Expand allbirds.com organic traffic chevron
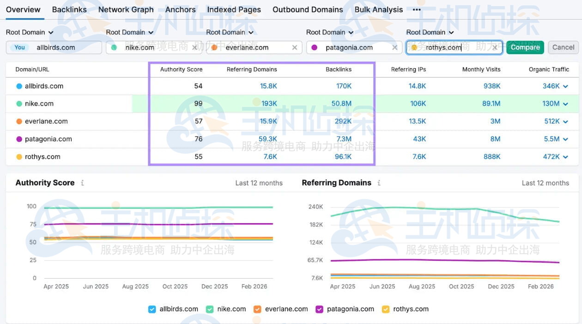582x324 pixels. [565, 86]
